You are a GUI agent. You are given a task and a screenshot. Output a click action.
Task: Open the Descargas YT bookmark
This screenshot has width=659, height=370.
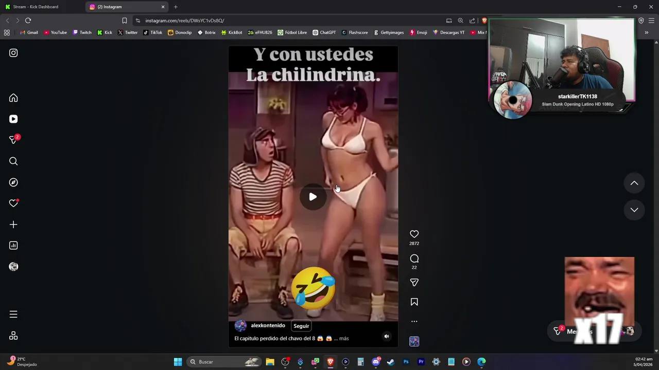448,32
